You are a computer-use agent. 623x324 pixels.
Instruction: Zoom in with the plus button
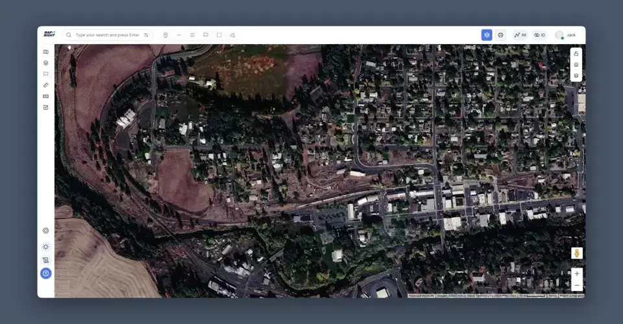tap(577, 273)
